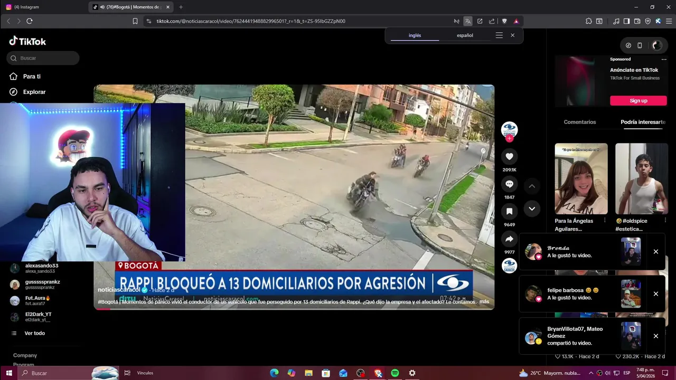The height and width of the screenshot is (380, 676).
Task: Open alexasando33 followed account
Action: pos(35,268)
